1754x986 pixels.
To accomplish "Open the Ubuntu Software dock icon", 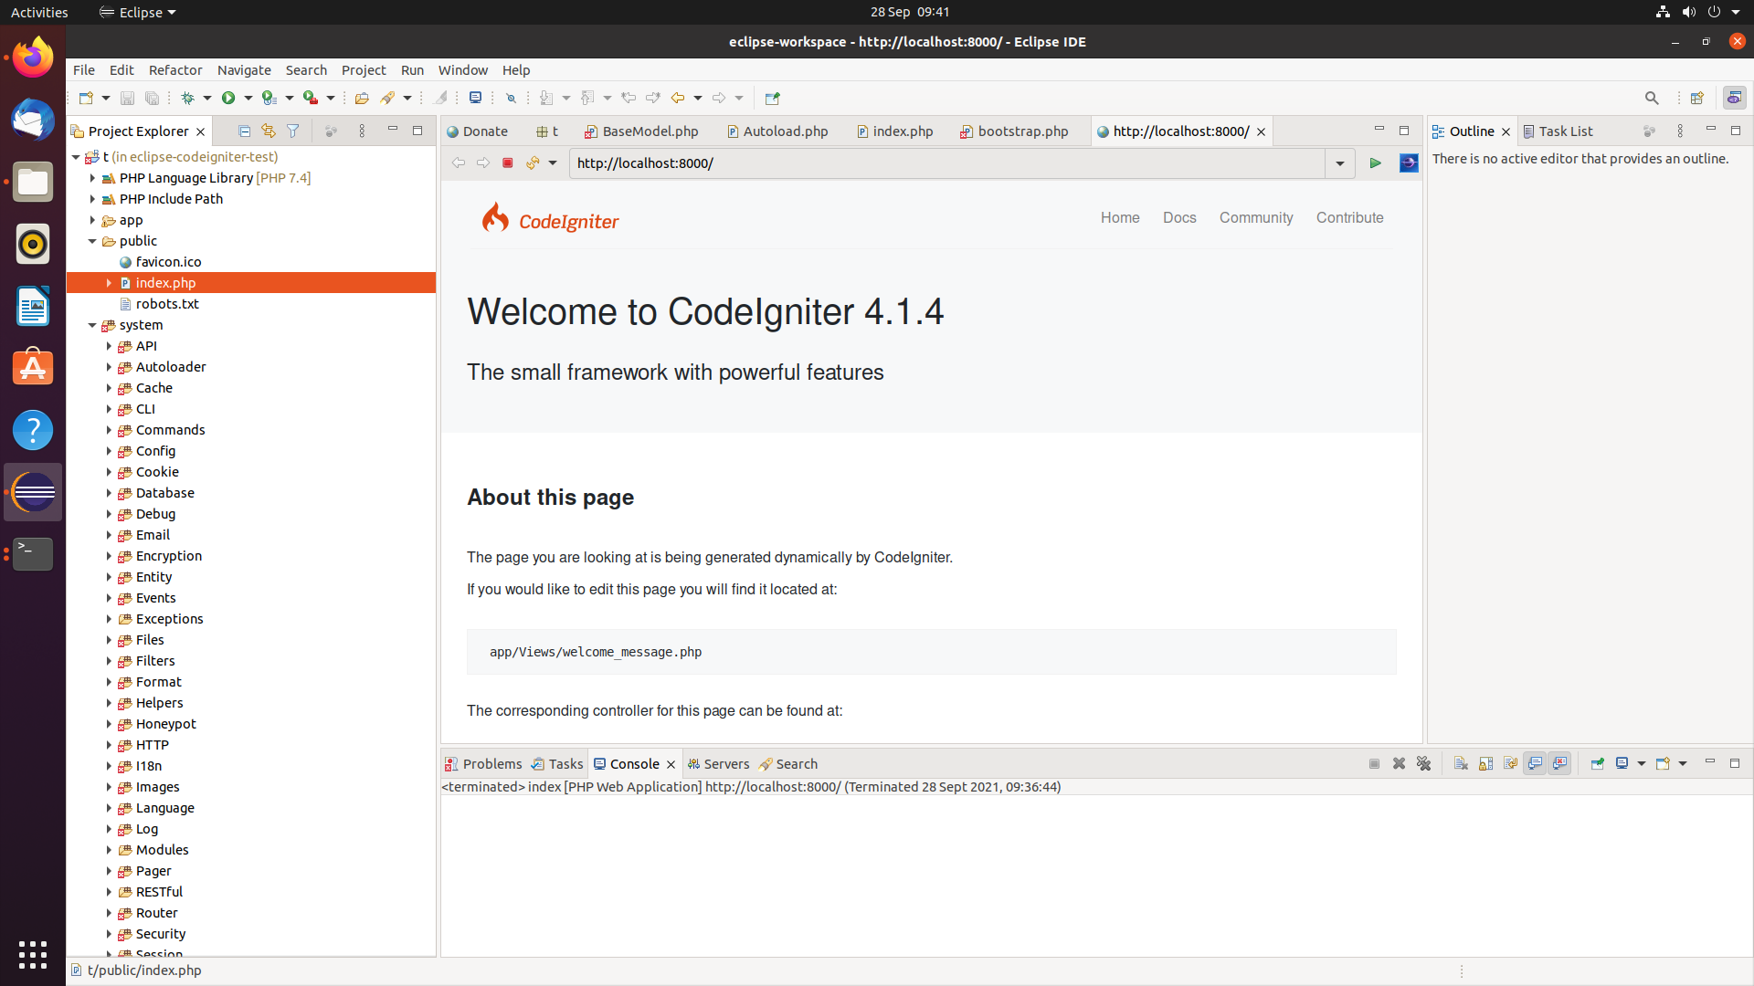I will [x=33, y=368].
